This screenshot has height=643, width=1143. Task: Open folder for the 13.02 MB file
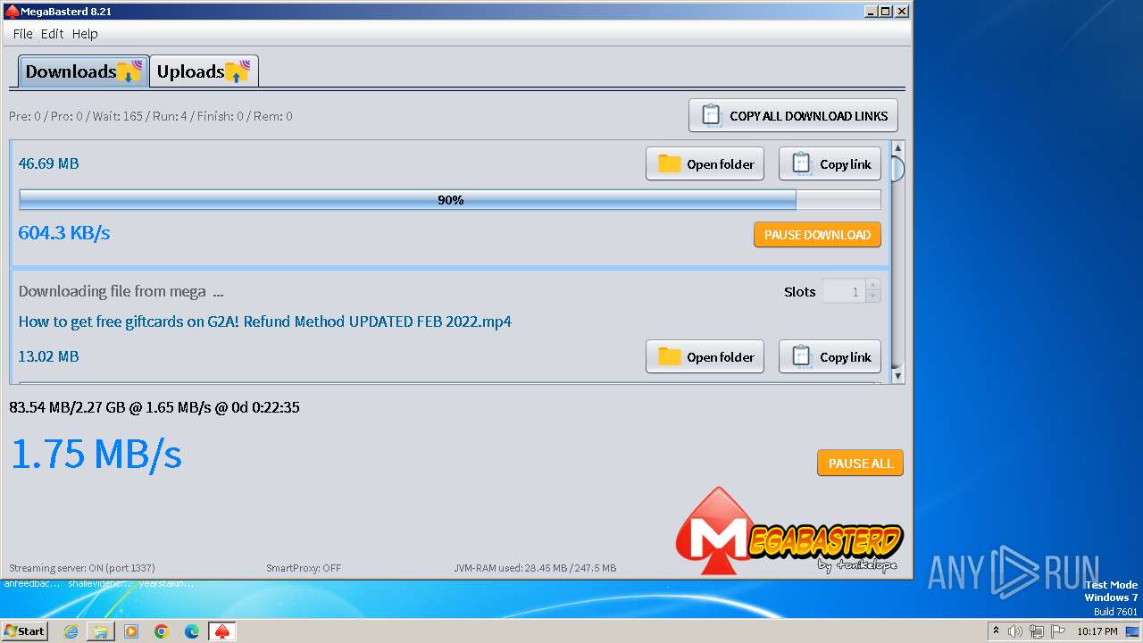pos(705,357)
